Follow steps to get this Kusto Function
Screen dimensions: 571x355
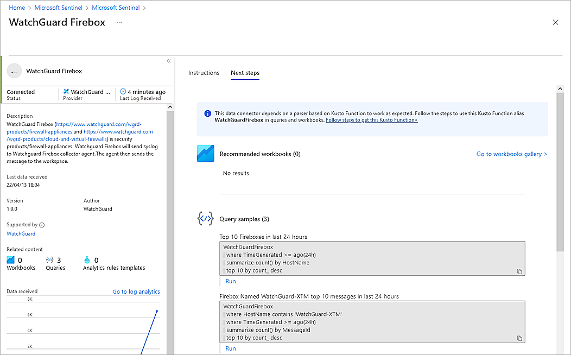click(371, 120)
